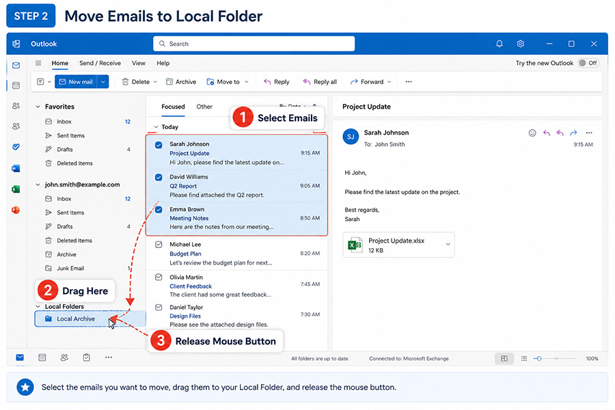The image size is (615, 410).
Task: Open Favorites Deleted Items folder
Action: pos(74,163)
